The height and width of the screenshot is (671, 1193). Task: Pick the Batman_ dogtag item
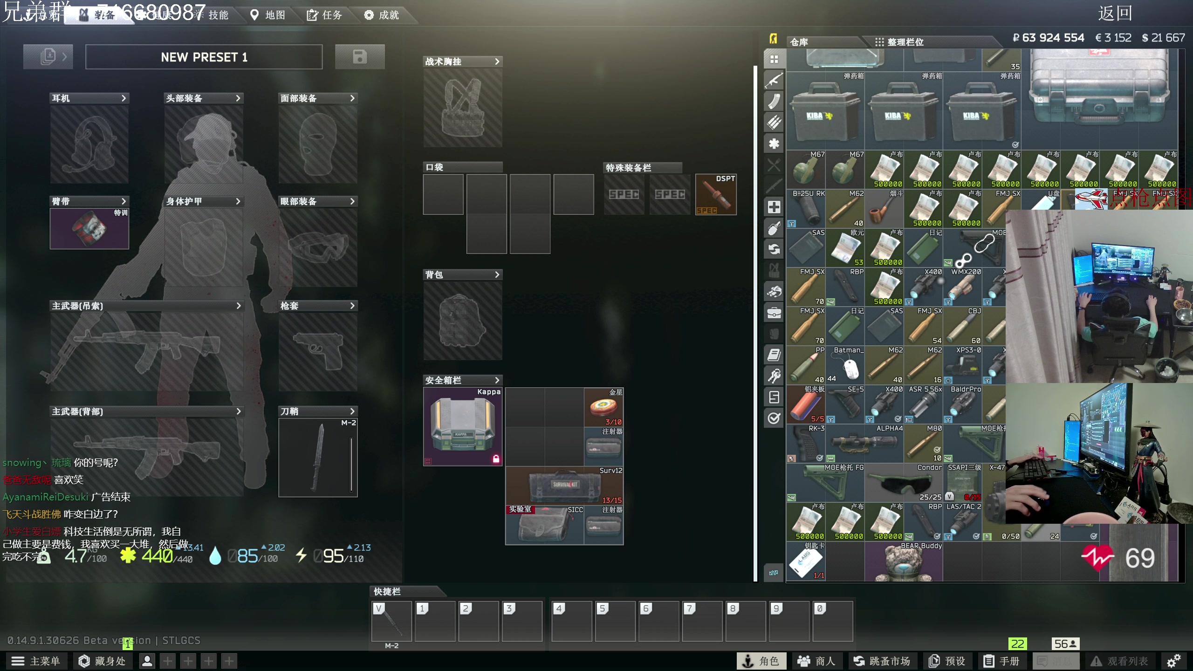click(845, 365)
